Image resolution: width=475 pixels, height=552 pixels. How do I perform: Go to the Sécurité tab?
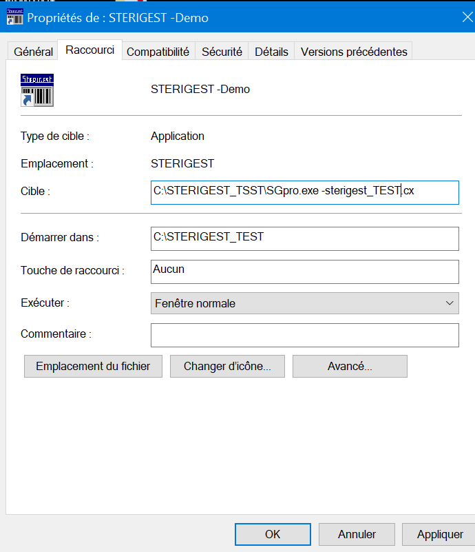point(222,52)
